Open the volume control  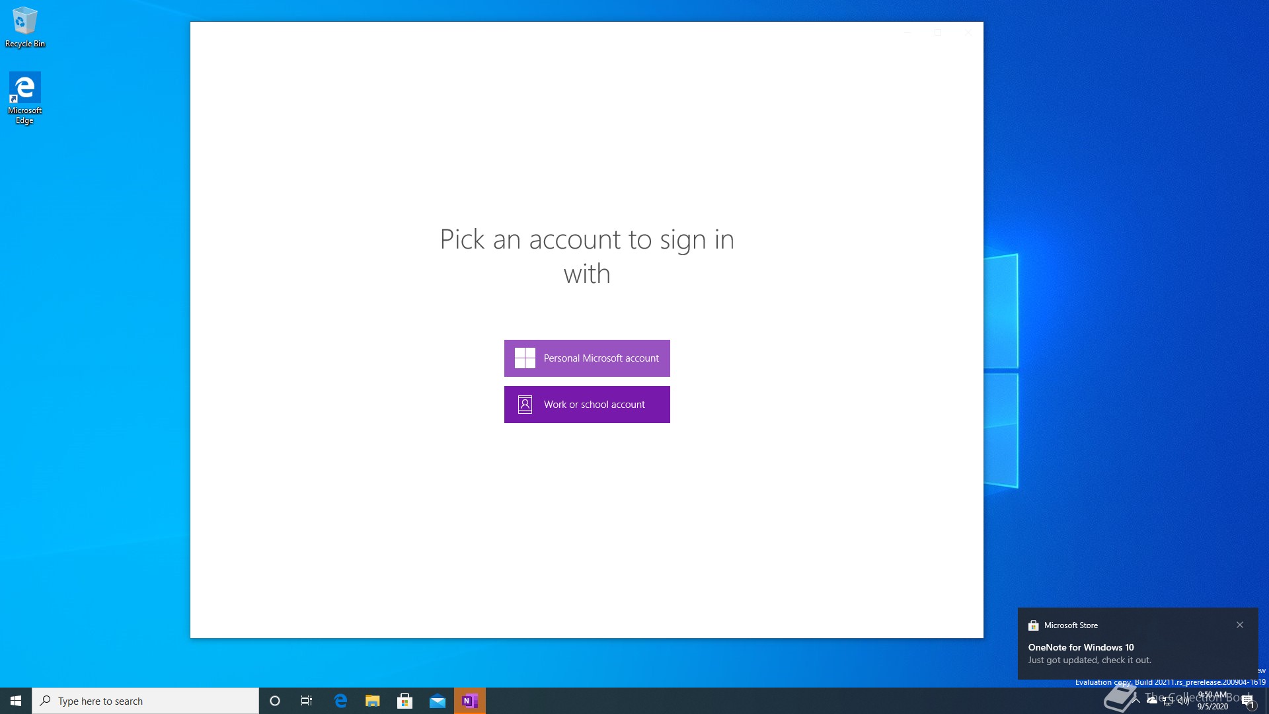pyautogui.click(x=1183, y=701)
